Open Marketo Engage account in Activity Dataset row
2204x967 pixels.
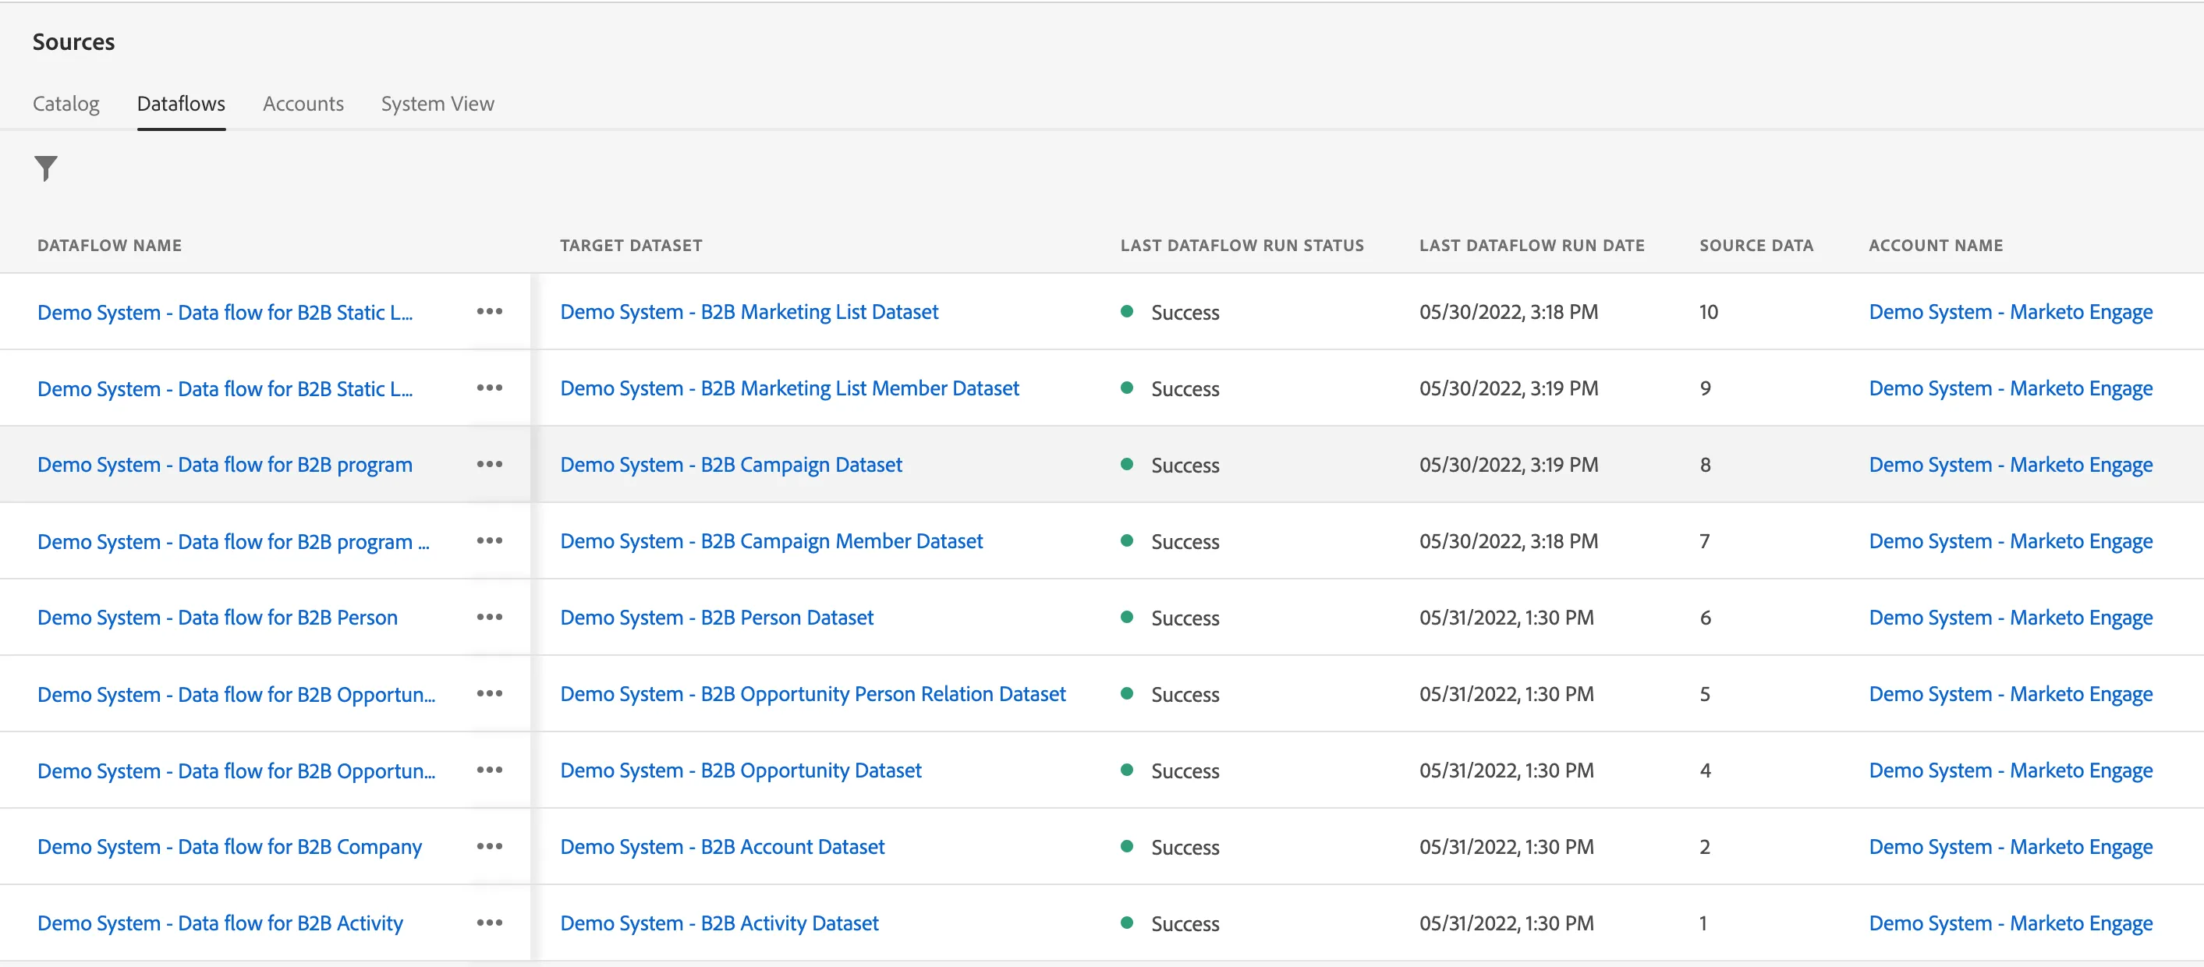[x=2011, y=923]
